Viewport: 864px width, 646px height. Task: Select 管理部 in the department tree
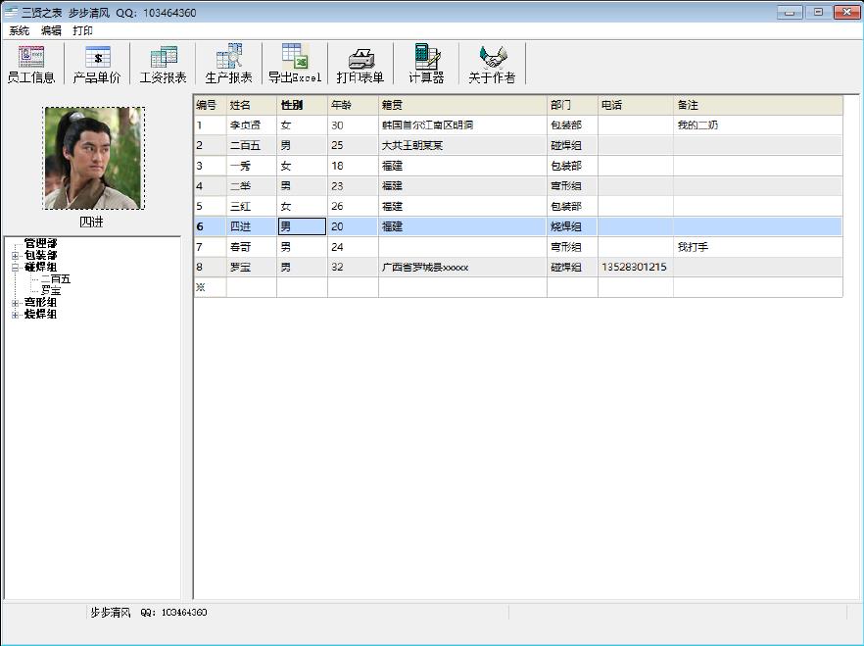pos(40,244)
